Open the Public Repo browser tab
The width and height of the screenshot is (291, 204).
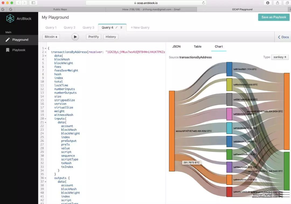click(x=60, y=9)
